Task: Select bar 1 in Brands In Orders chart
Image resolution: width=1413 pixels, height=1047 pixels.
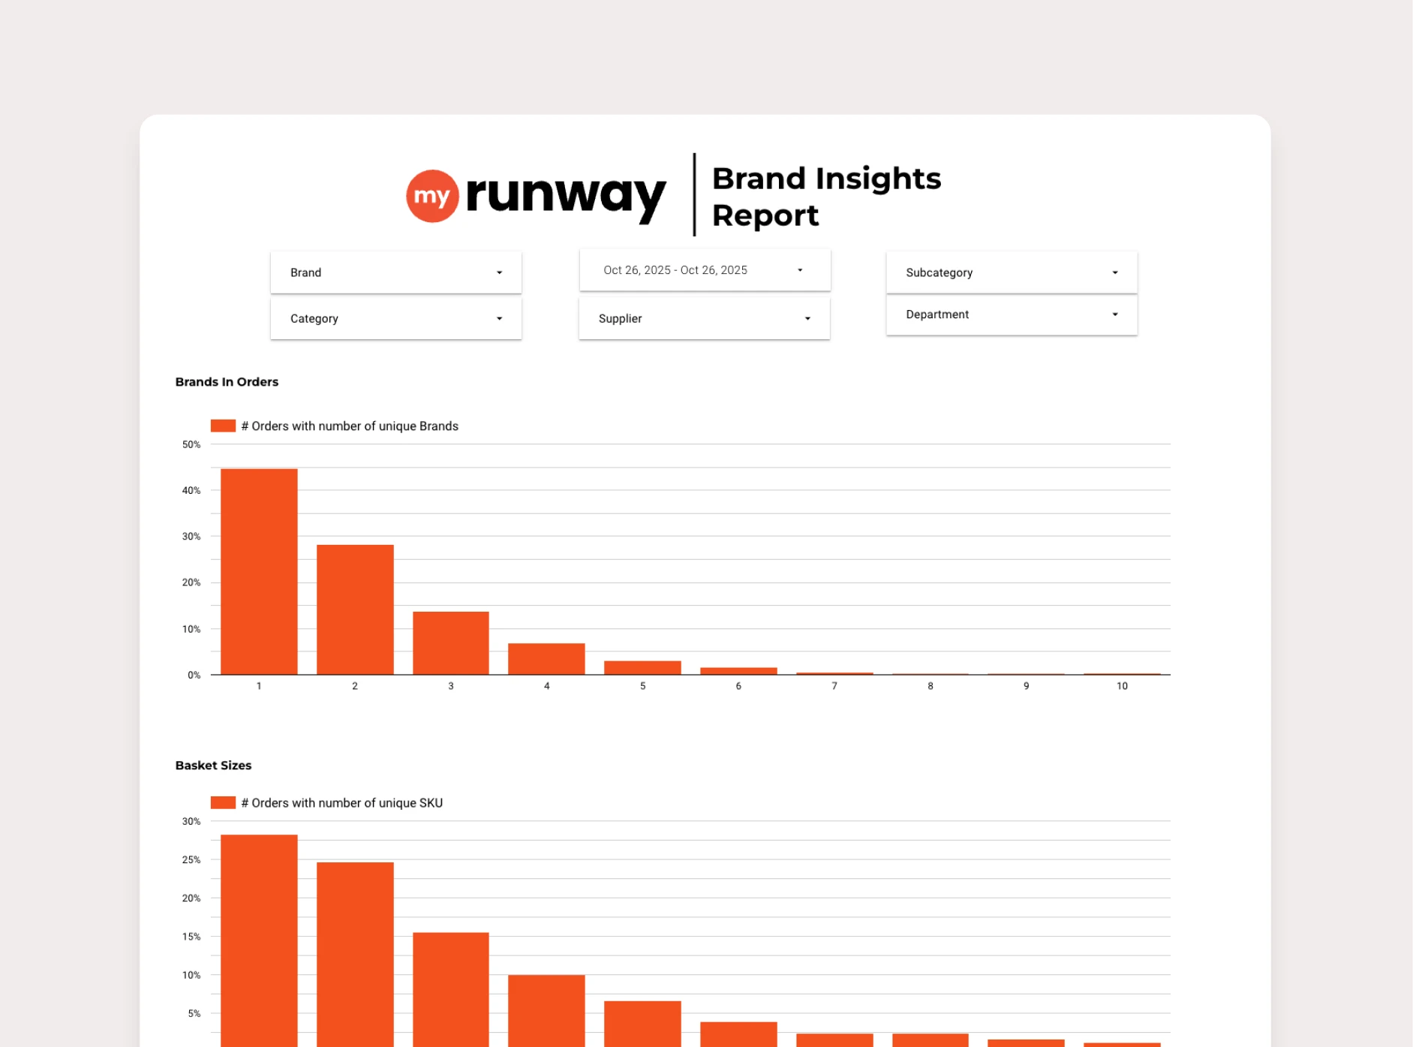Action: click(259, 572)
